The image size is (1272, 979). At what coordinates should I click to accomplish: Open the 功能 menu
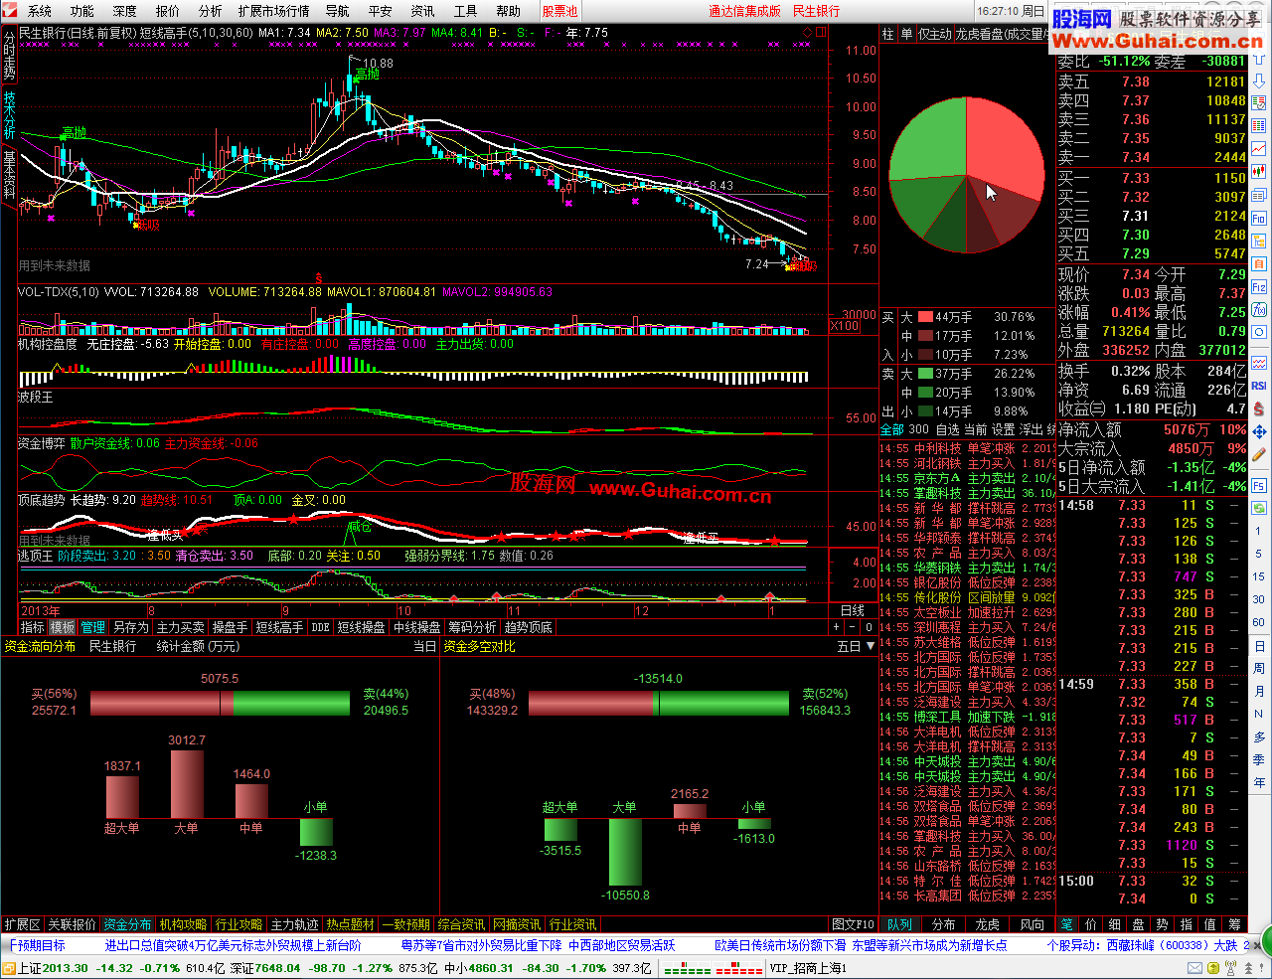point(82,11)
